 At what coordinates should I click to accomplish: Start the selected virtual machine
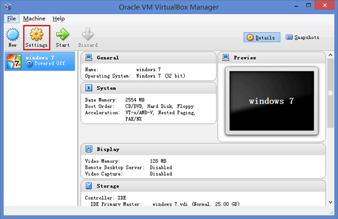click(x=63, y=37)
